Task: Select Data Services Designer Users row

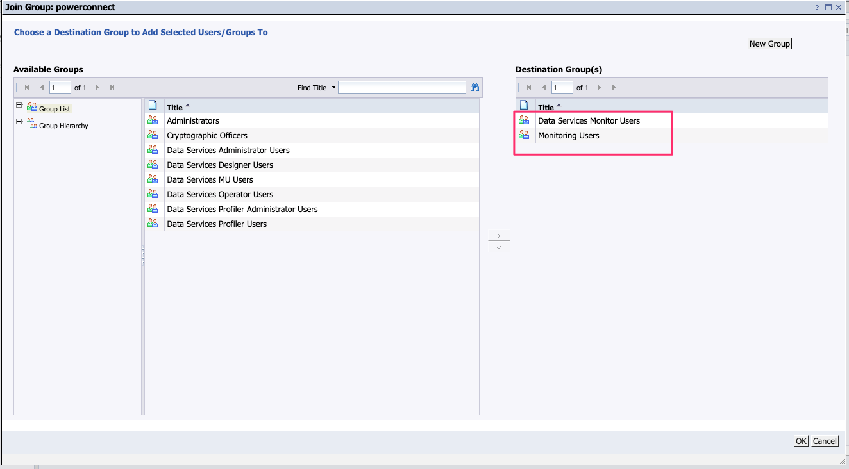Action: pyautogui.click(x=219, y=165)
